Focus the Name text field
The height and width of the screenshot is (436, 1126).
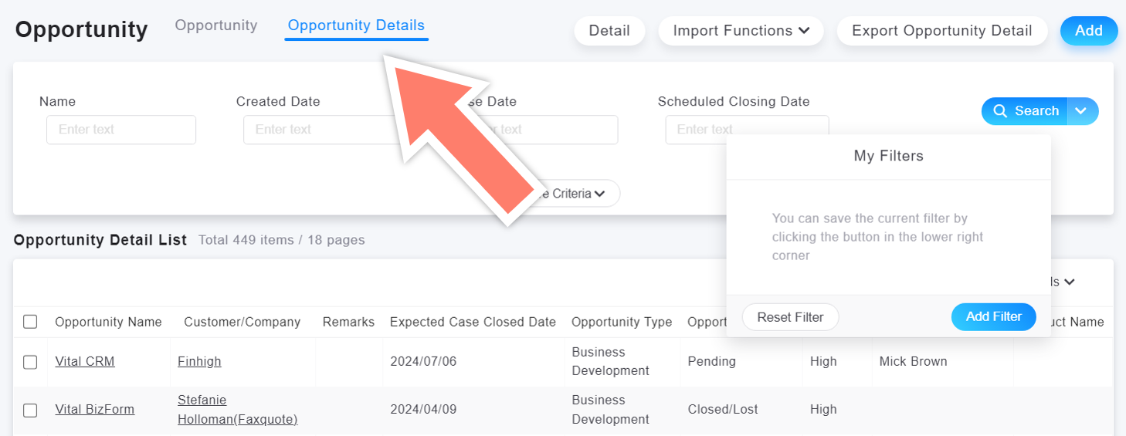point(121,130)
